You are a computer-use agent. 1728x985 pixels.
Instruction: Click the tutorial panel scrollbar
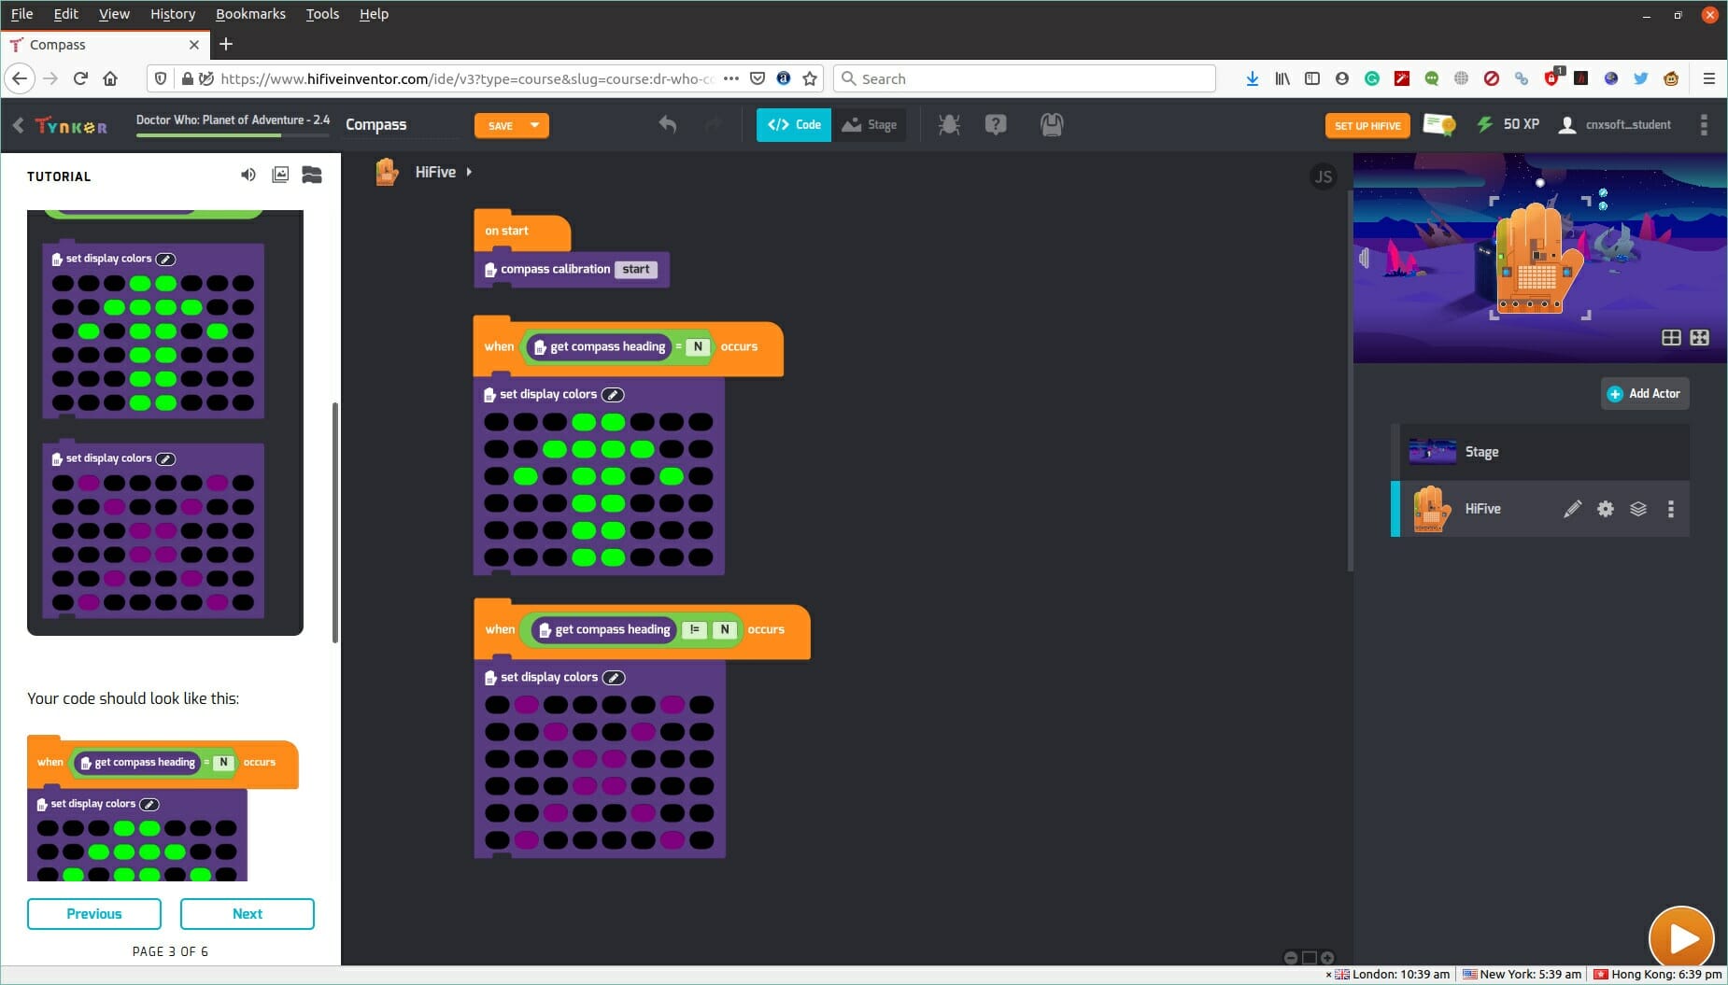coord(334,523)
